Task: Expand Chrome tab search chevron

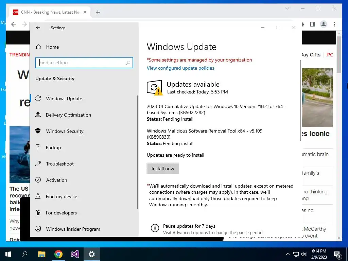Action: (x=287, y=8)
